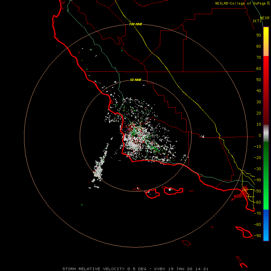271x271 pixels.
Task: Click the 20 value on the color scale
Action: pos(259,113)
